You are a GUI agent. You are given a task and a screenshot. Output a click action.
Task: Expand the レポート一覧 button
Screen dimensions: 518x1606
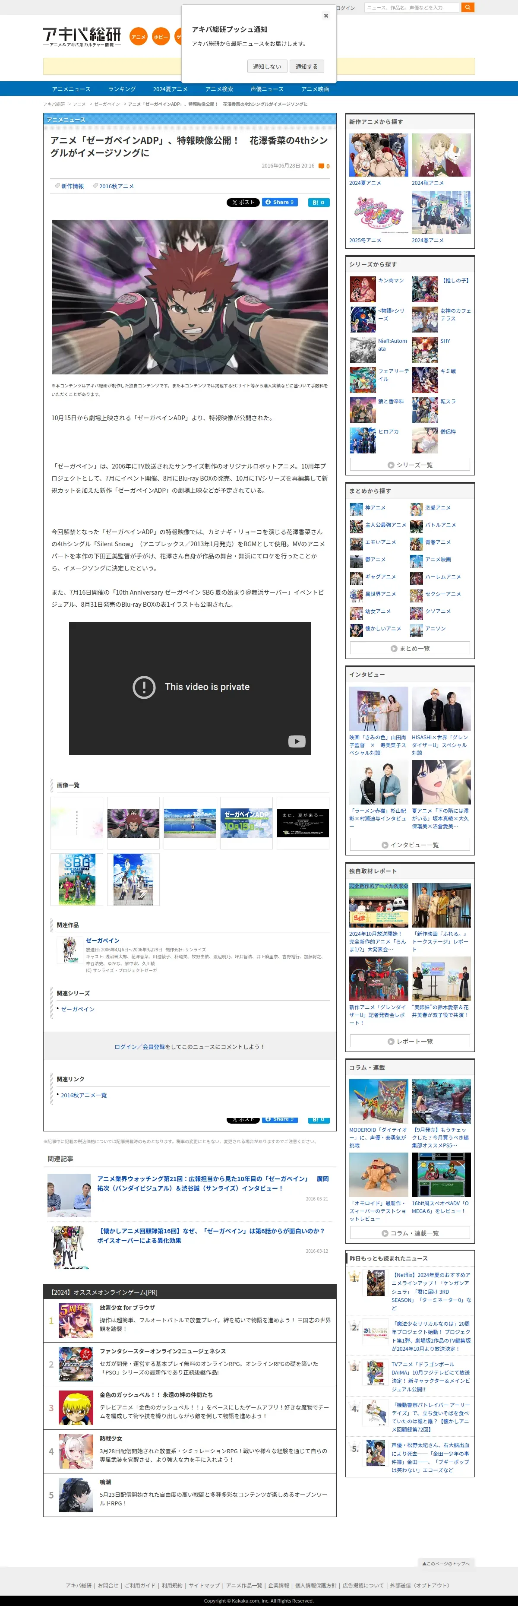tap(410, 1041)
